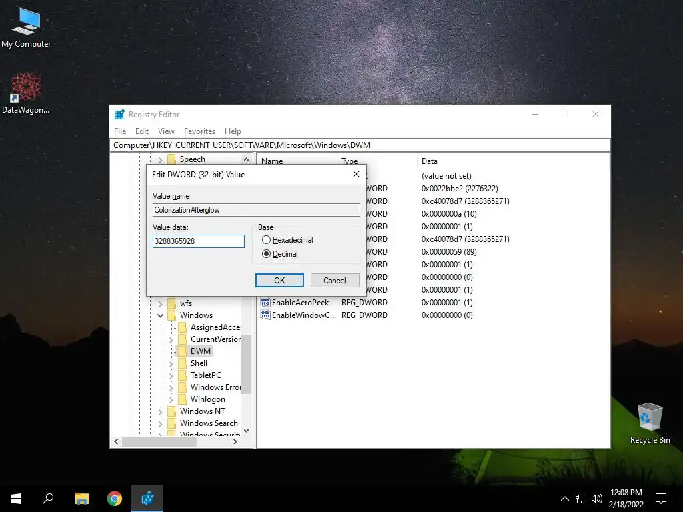683x512 pixels.
Task: Open taskbar Search magnifier
Action: [48, 499]
